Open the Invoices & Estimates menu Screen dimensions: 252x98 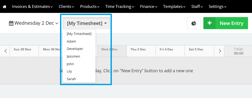33,7
